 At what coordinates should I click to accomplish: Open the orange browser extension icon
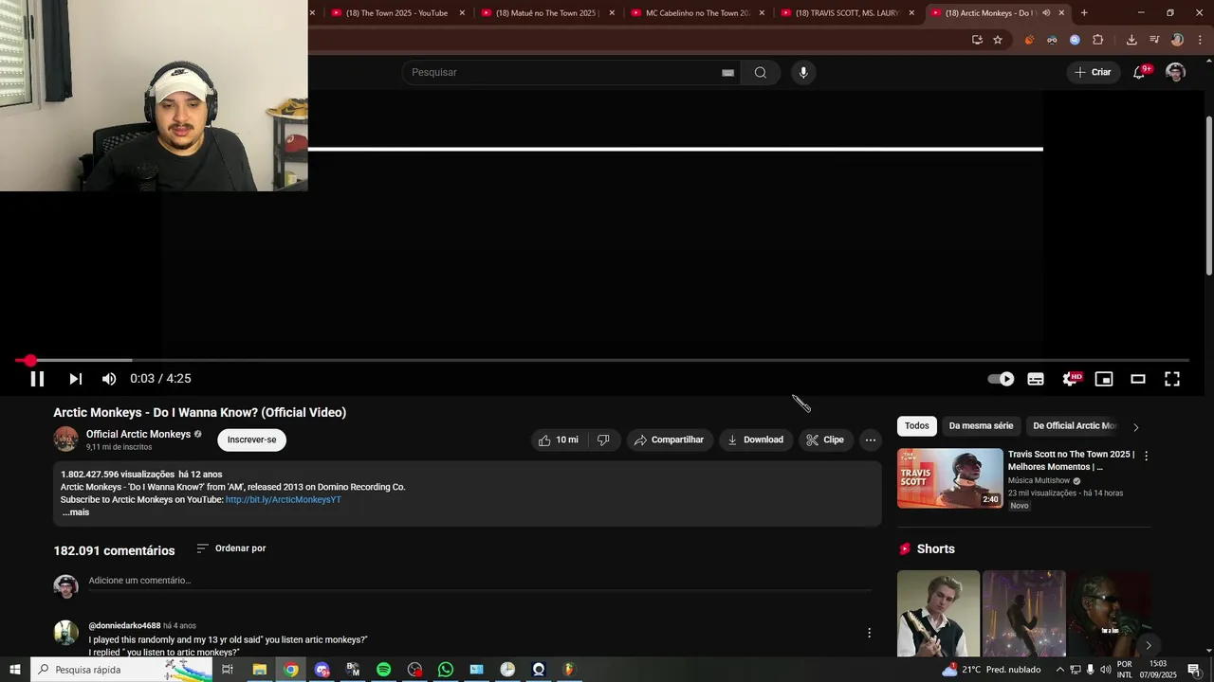pos(1029,40)
